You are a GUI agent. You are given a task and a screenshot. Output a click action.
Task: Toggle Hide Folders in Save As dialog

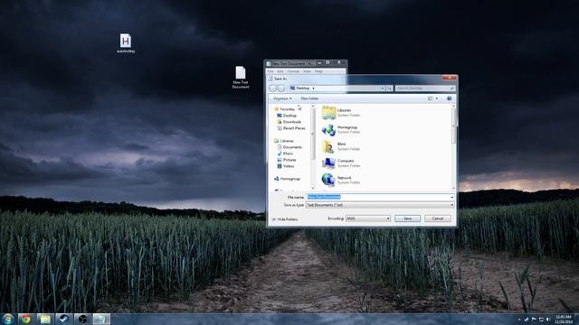point(285,219)
